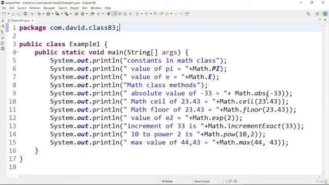Open the External Tools dropdown arrow

click(x=71, y=14)
